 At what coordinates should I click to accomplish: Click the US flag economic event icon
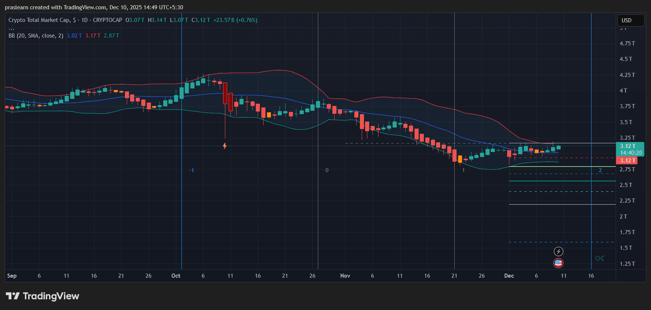tap(558, 263)
